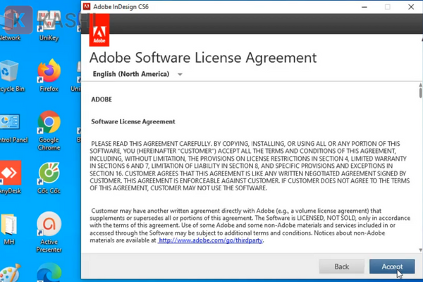Click the Adobe icon in title bar
The image size is (423, 282).
point(85,6)
